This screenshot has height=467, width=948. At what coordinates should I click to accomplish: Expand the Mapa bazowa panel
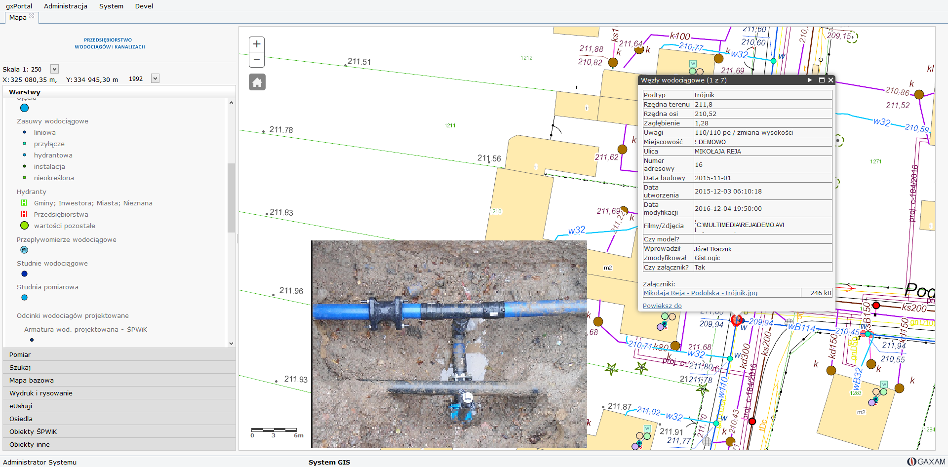pyautogui.click(x=119, y=380)
